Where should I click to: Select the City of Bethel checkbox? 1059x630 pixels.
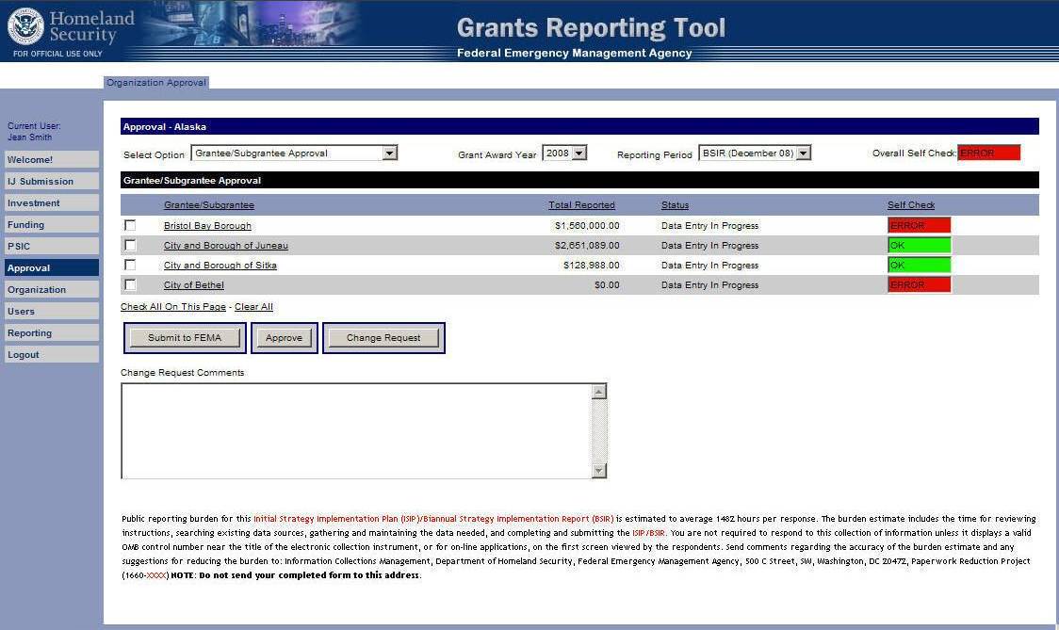pyautogui.click(x=130, y=284)
